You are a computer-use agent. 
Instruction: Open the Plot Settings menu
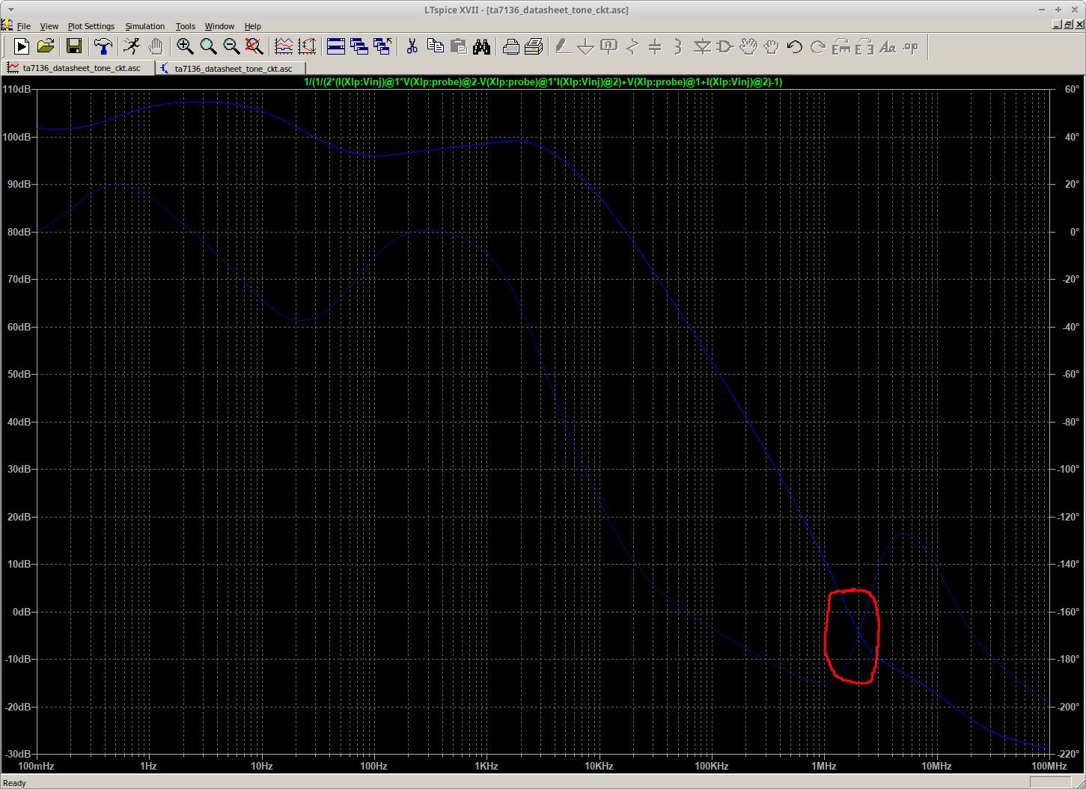click(91, 26)
